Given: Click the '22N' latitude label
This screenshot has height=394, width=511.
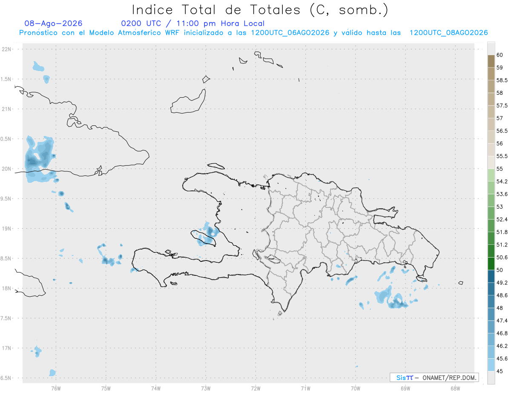Looking at the screenshot, I should click(x=7, y=49).
